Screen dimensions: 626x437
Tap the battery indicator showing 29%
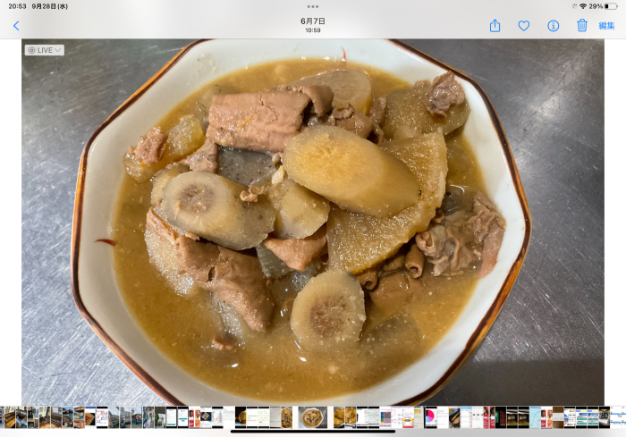pos(604,6)
